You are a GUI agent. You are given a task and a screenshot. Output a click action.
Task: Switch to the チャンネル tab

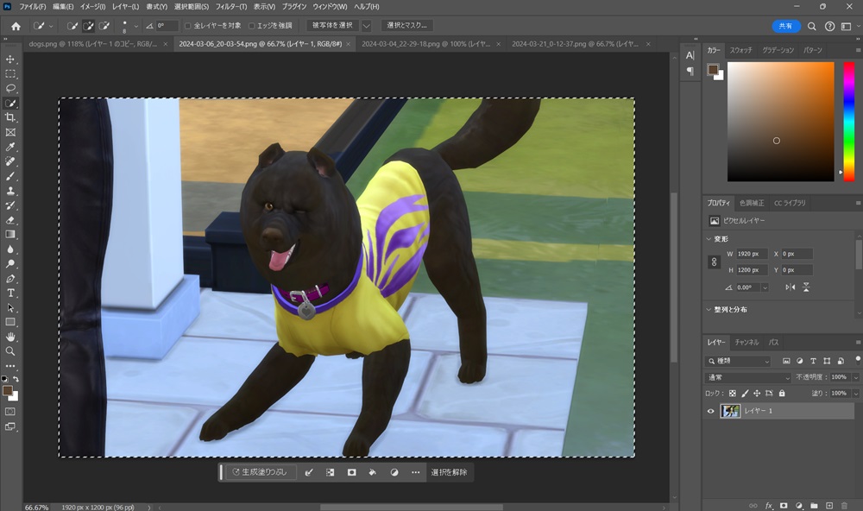(x=746, y=342)
